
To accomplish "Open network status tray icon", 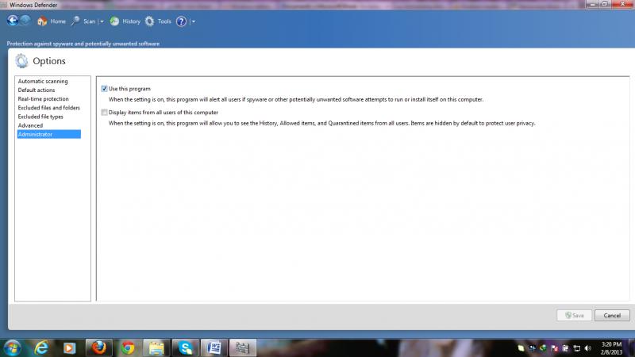I will 577,348.
